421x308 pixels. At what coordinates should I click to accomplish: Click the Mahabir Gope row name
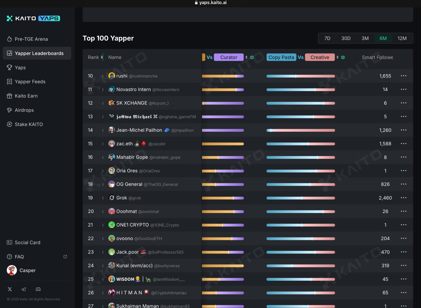tap(132, 157)
